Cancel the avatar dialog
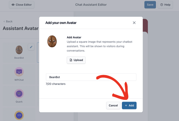The image size is (179, 121). 113,105
